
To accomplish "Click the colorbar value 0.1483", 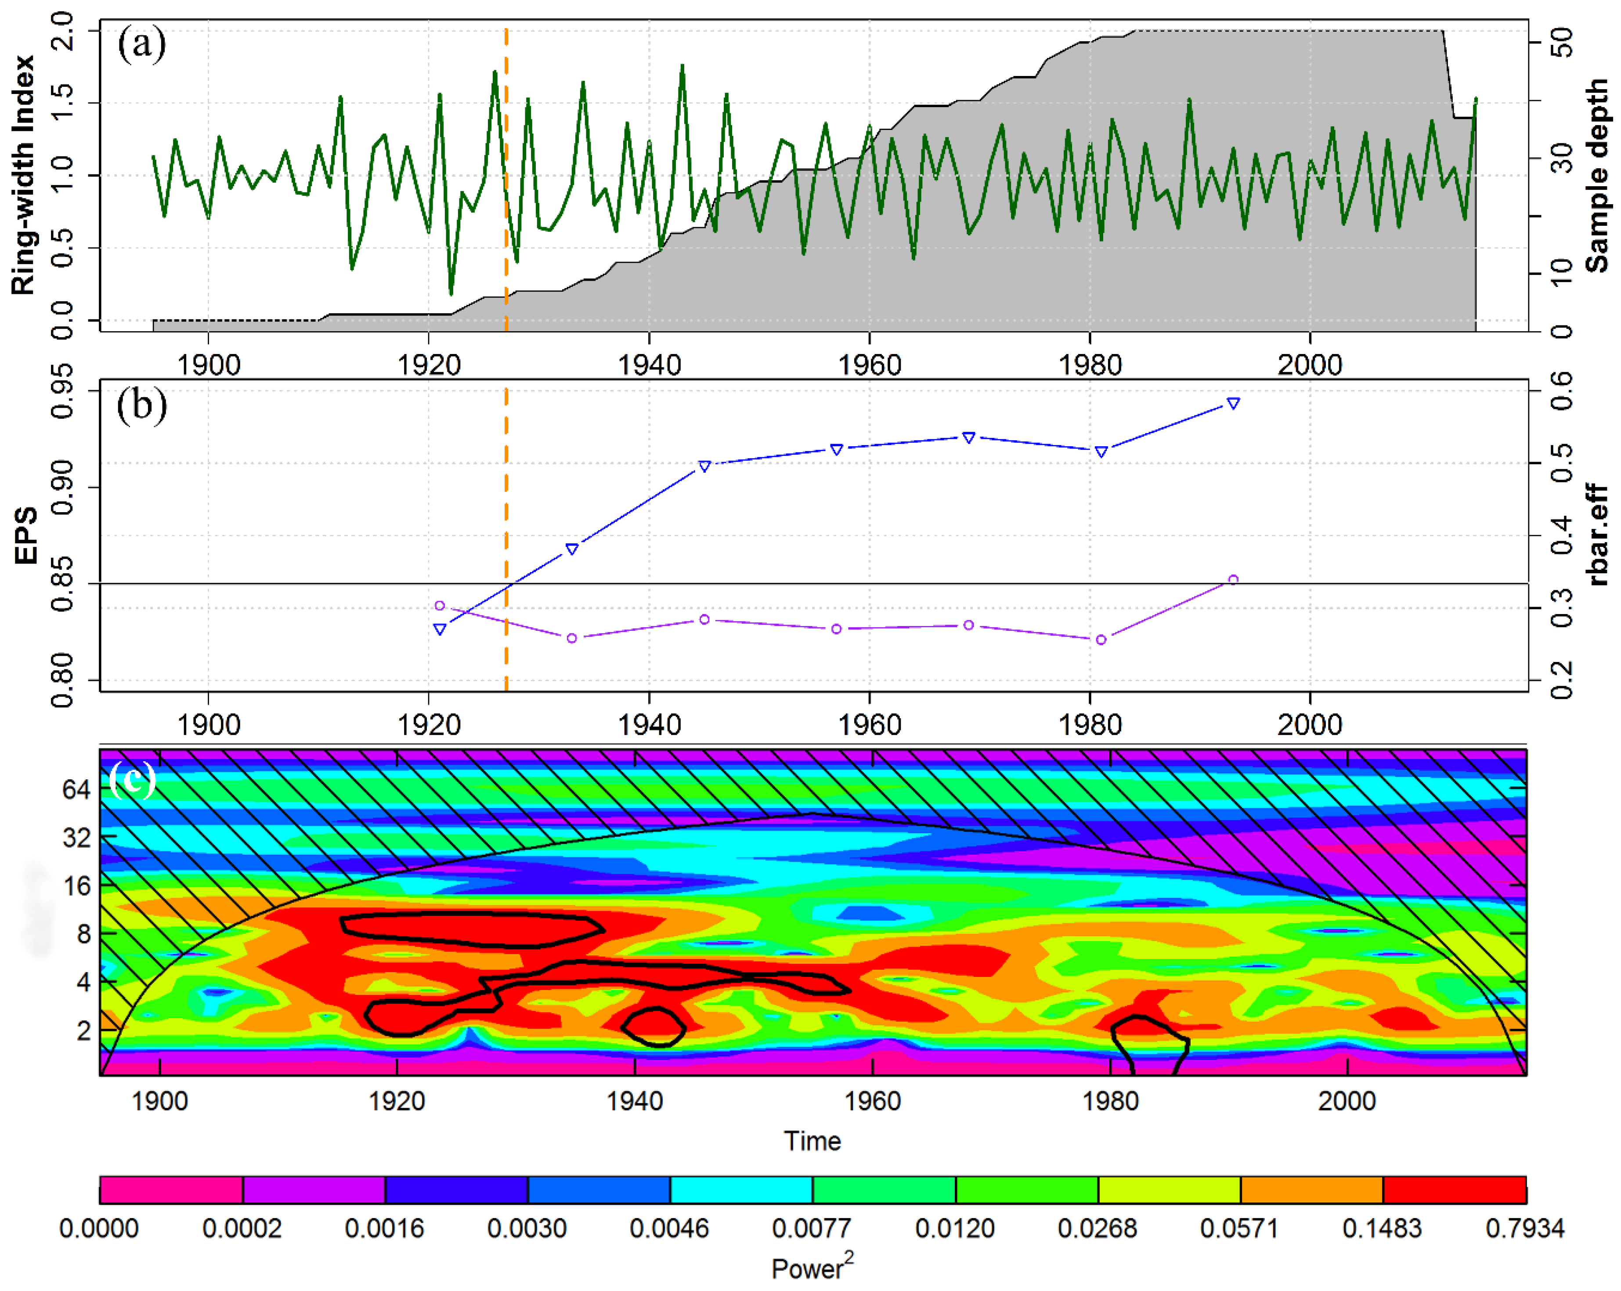I will coord(1382,1229).
